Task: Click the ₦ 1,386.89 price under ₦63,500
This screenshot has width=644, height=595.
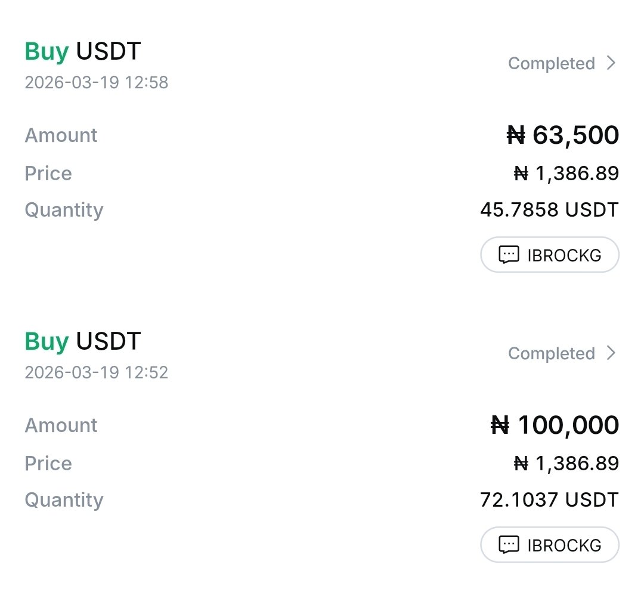Action: pyautogui.click(x=566, y=174)
